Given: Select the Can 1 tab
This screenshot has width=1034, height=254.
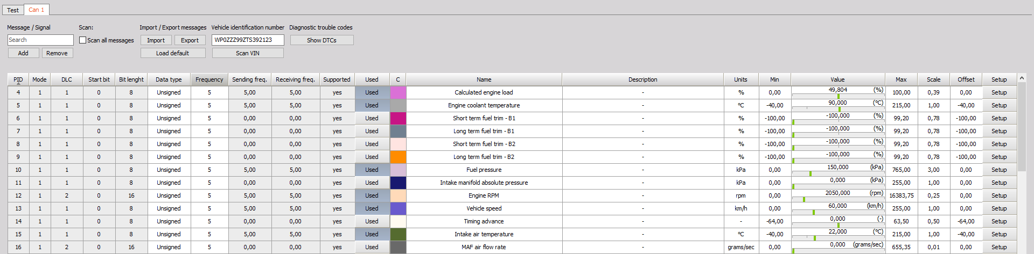Looking at the screenshot, I should (x=37, y=10).
